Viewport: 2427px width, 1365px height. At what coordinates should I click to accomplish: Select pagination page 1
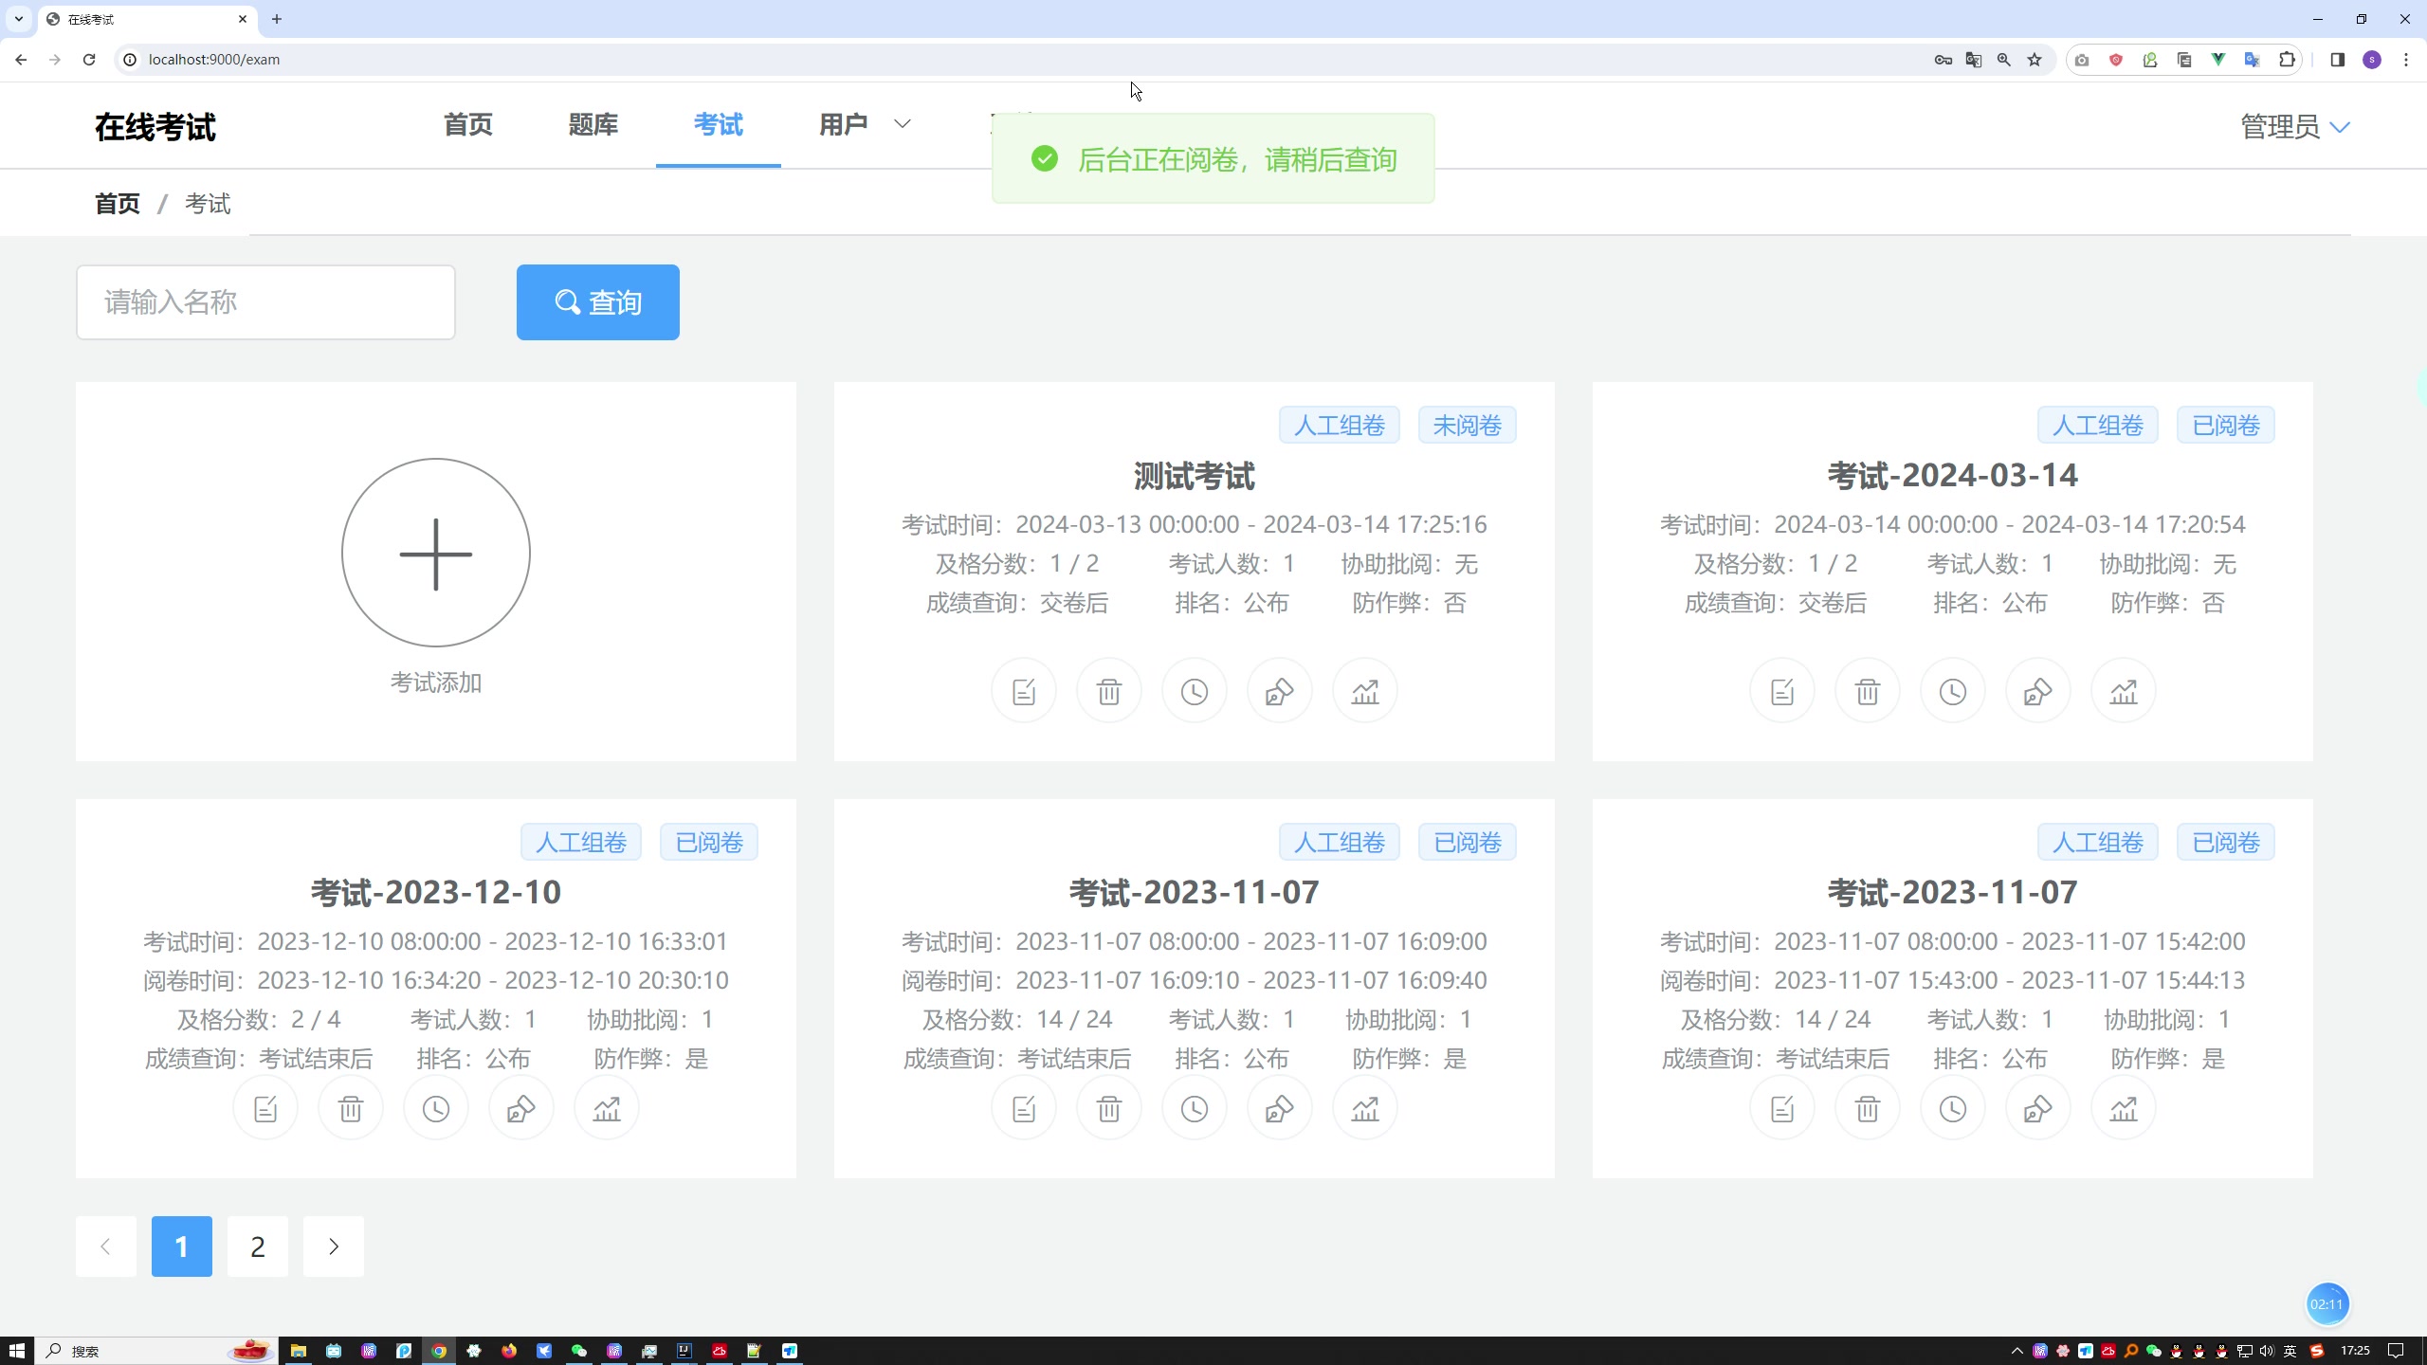pyautogui.click(x=182, y=1247)
